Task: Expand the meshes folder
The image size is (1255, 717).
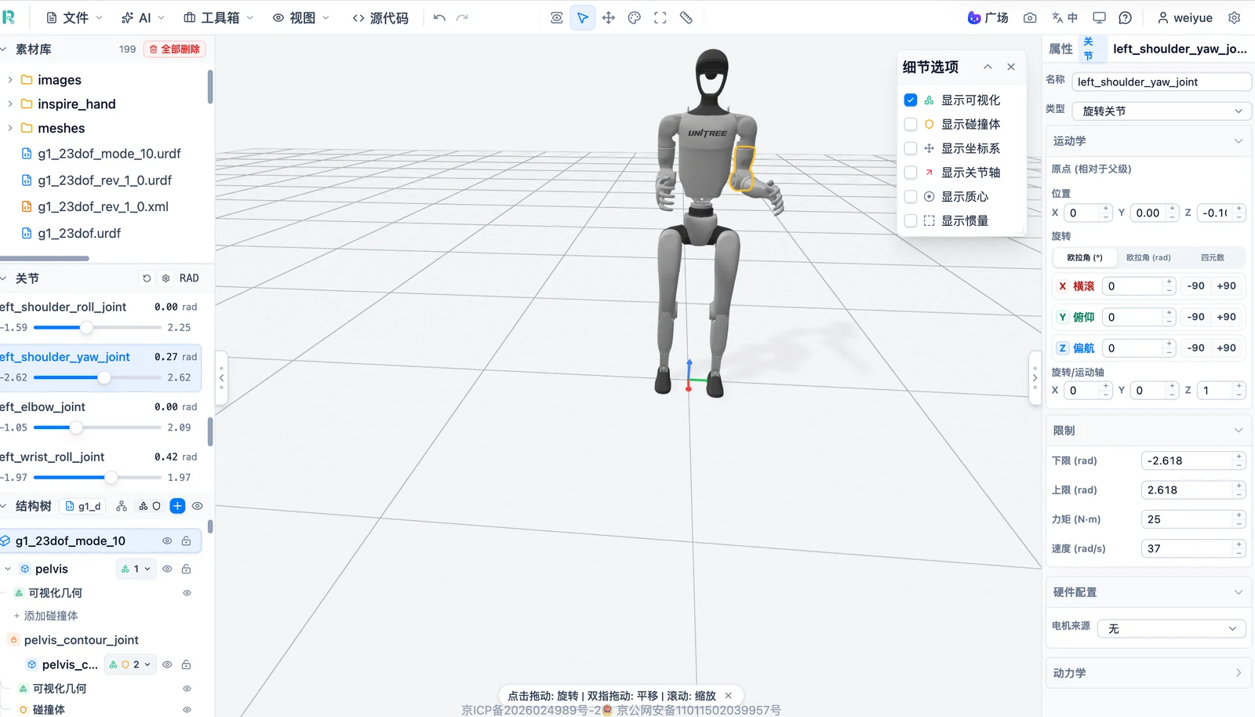Action: click(9, 128)
